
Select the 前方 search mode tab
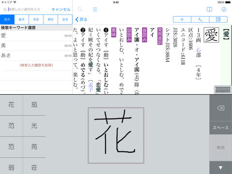[7, 19]
